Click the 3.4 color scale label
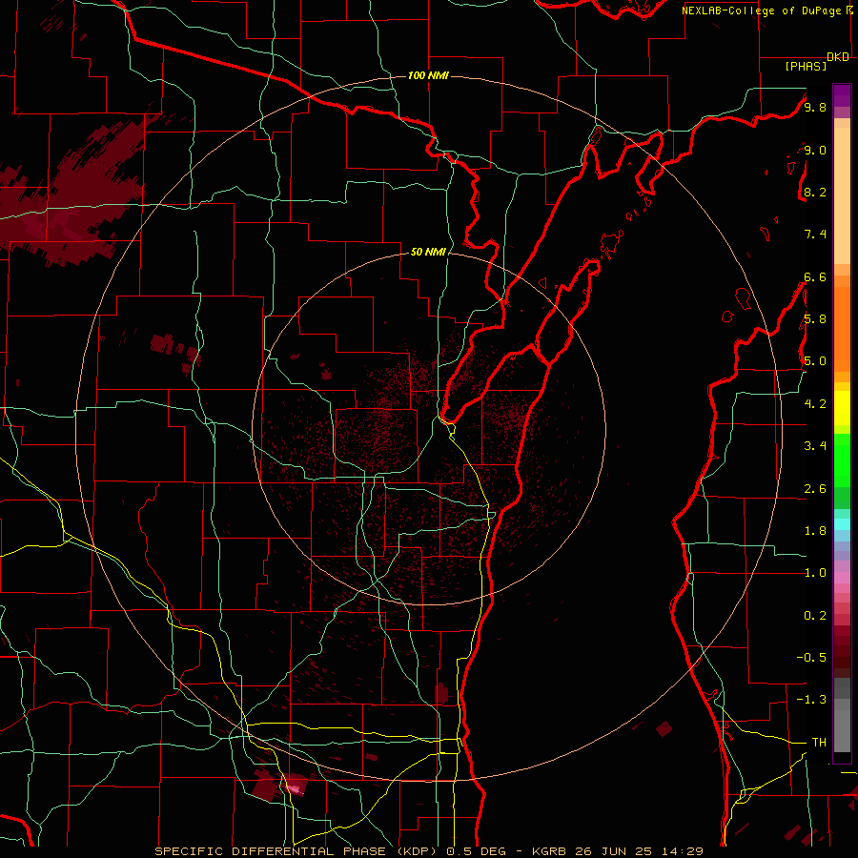The width and height of the screenshot is (858, 858). (815, 446)
